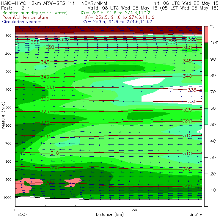Click the '20' colorbar scale label
220x220 pixels.
[x=213, y=174]
